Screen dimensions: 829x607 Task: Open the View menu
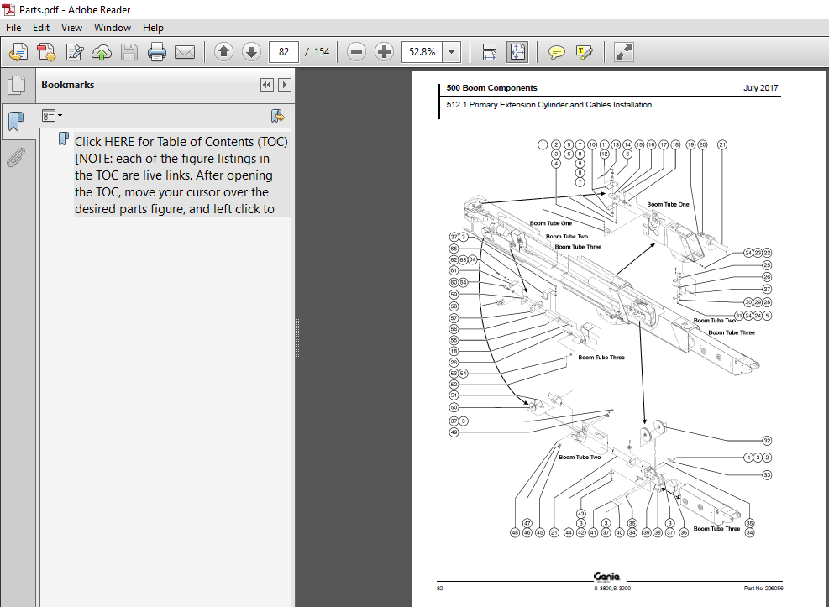[71, 28]
